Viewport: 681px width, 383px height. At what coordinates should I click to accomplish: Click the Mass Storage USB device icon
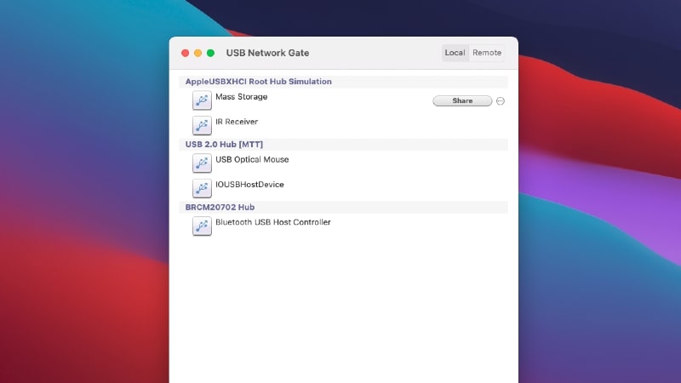pos(202,100)
